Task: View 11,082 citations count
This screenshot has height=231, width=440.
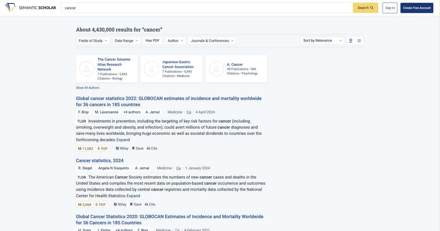Action: point(86,148)
